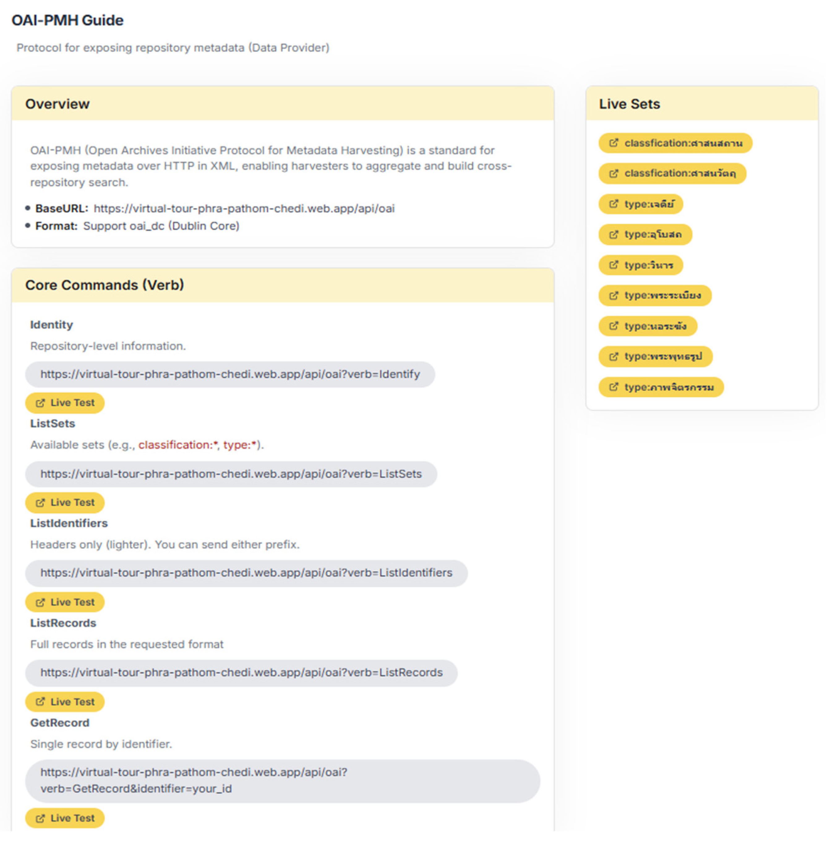
Task: Click external-link icon on classfication:ศาสนสถาน set
Action: [x=613, y=143]
